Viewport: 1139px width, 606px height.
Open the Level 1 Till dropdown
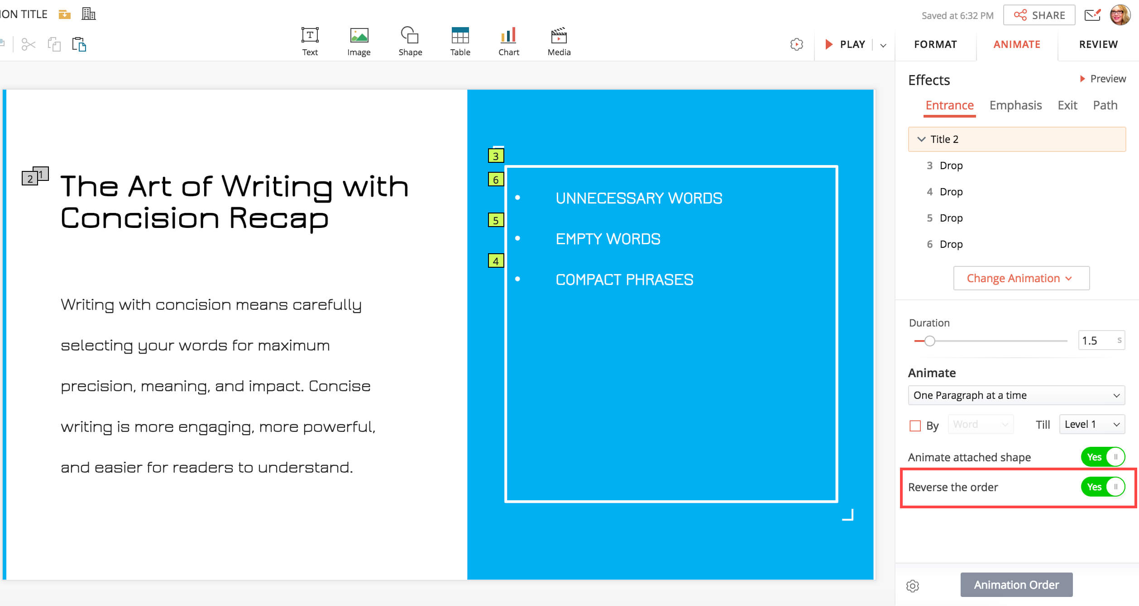point(1091,424)
